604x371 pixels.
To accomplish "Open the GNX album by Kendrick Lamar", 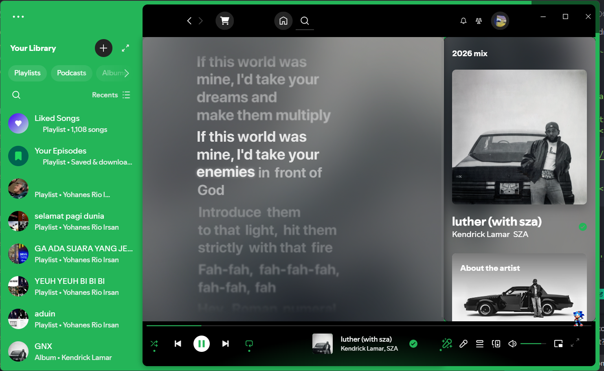I will click(x=71, y=351).
